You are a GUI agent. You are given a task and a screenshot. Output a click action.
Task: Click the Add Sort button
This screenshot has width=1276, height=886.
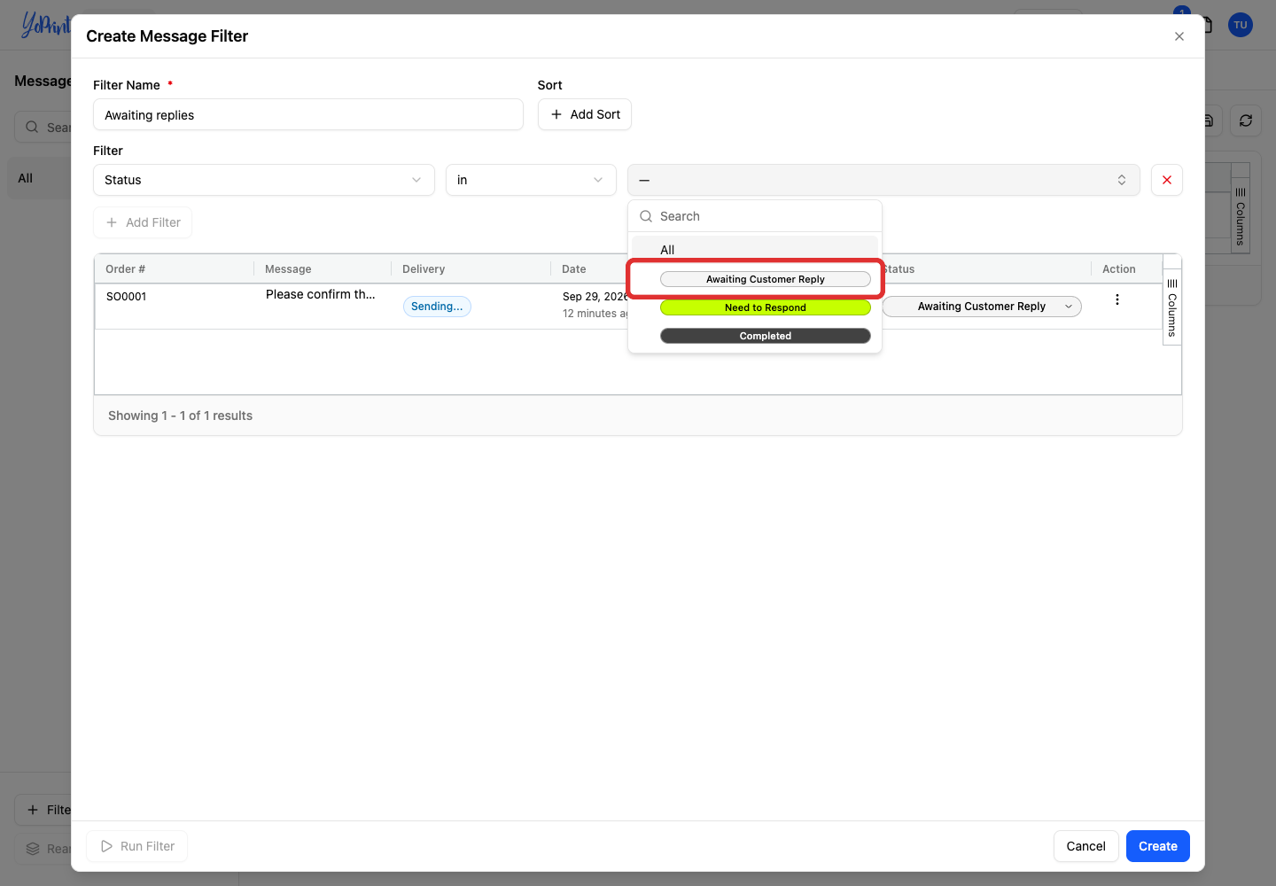(585, 114)
